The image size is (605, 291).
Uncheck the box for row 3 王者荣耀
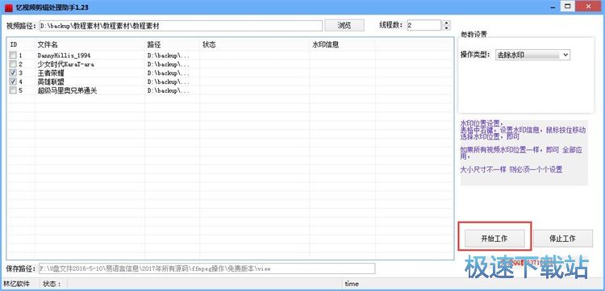(13, 73)
